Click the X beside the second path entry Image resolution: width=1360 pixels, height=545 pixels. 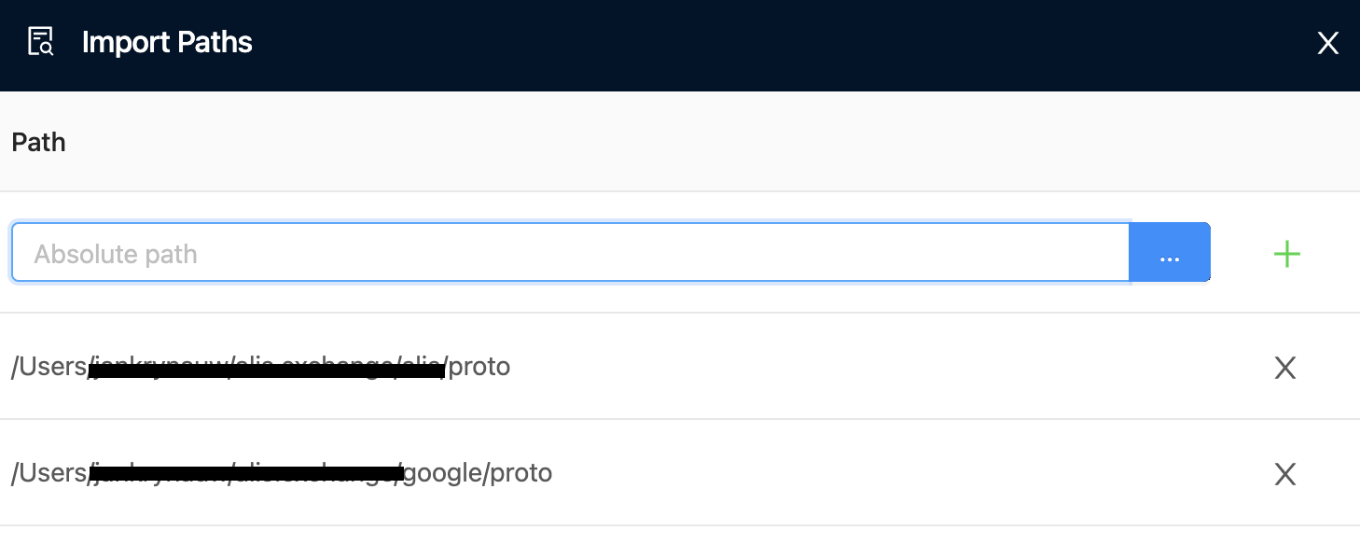coord(1284,474)
